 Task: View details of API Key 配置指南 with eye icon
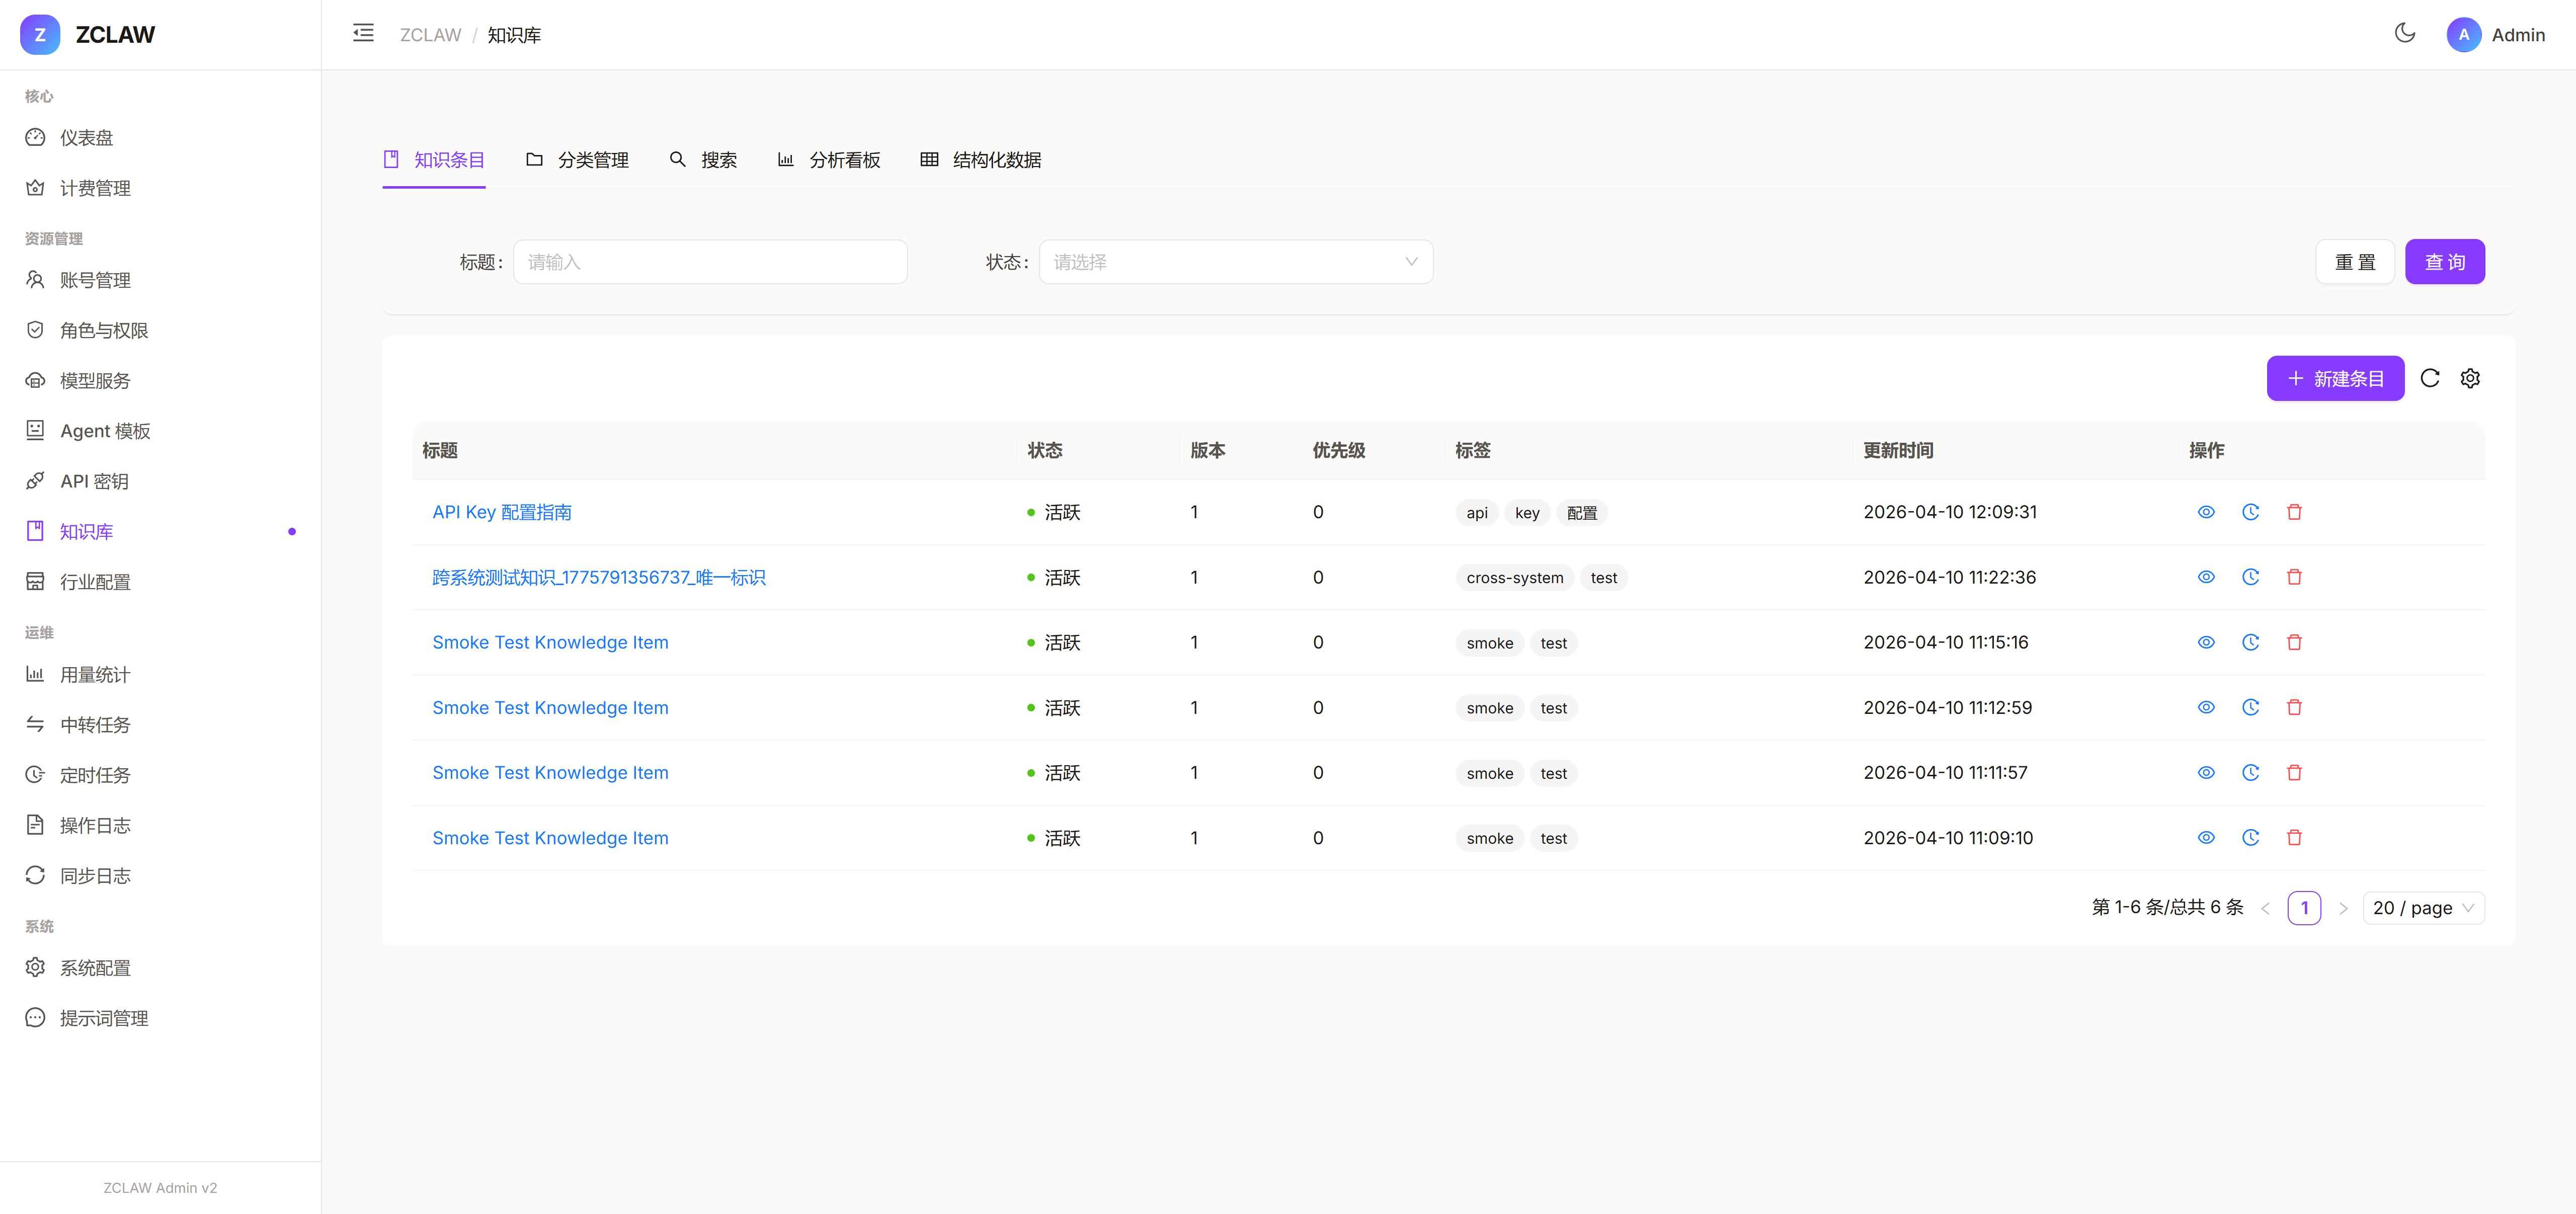tap(2206, 512)
